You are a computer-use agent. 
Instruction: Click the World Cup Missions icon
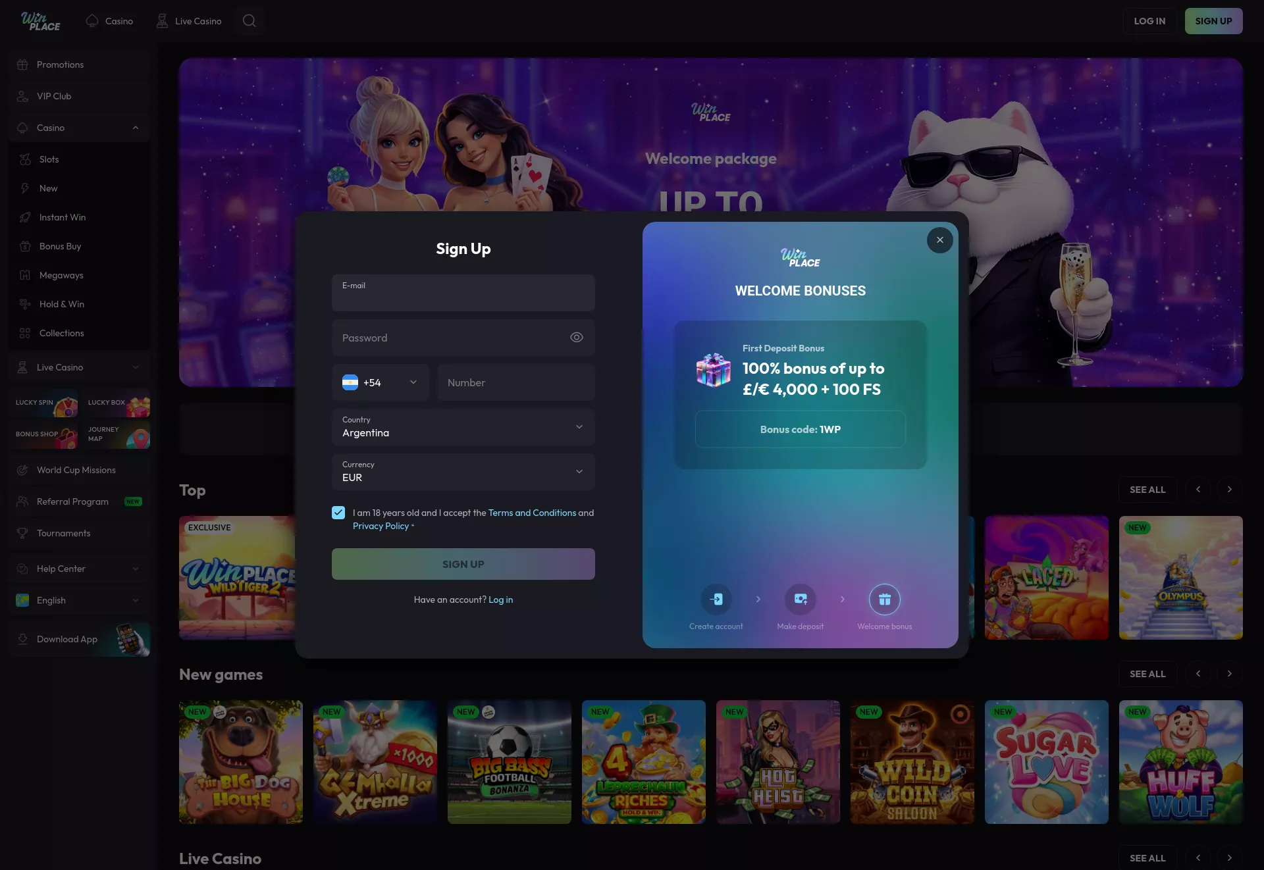(x=22, y=470)
